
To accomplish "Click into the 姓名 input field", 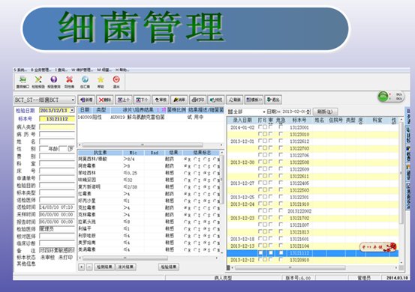I will [x=57, y=142].
